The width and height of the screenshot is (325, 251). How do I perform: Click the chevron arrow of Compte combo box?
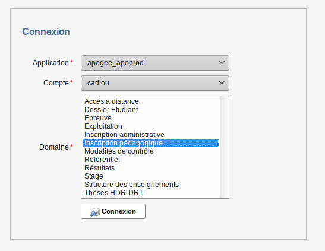222,82
